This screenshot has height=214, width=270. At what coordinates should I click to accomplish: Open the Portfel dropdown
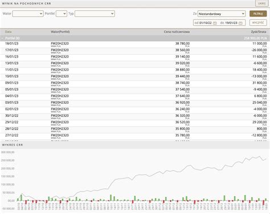62,14
